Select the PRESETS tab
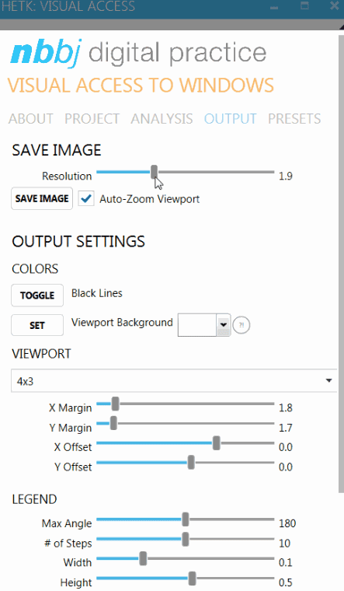This screenshot has width=344, height=591. pos(294,119)
